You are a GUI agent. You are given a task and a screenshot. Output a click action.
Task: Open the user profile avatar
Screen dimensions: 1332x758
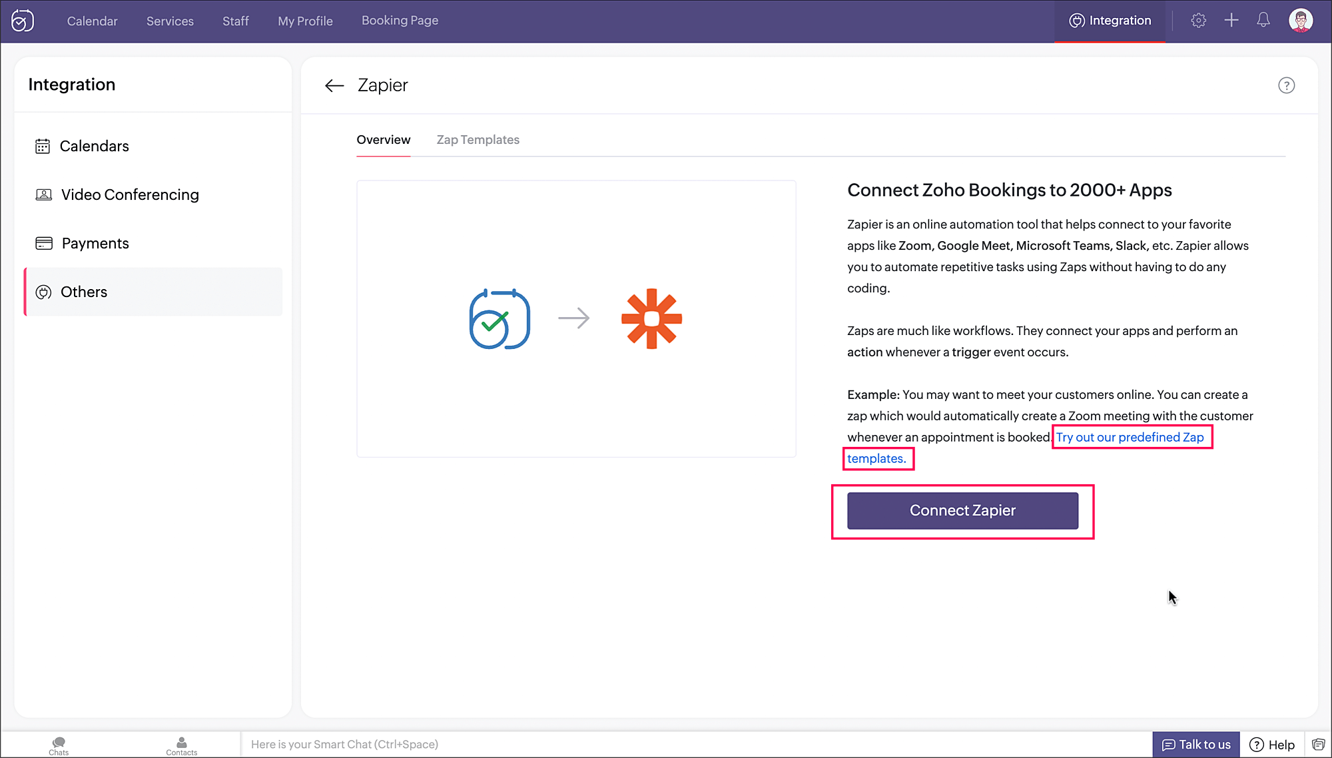1300,21
